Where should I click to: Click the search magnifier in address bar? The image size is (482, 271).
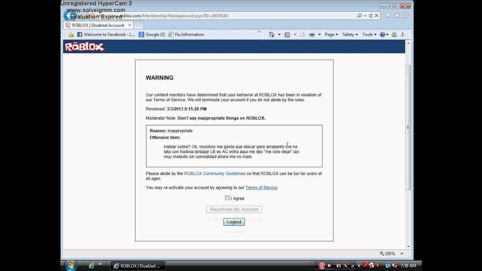click(x=360, y=16)
